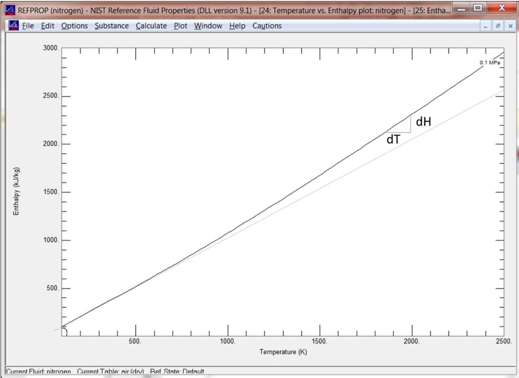Open the Plot menu
Image resolution: width=519 pixels, height=378 pixels.
pyautogui.click(x=180, y=26)
